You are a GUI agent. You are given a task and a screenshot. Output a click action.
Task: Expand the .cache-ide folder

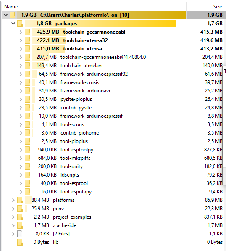(13, 225)
